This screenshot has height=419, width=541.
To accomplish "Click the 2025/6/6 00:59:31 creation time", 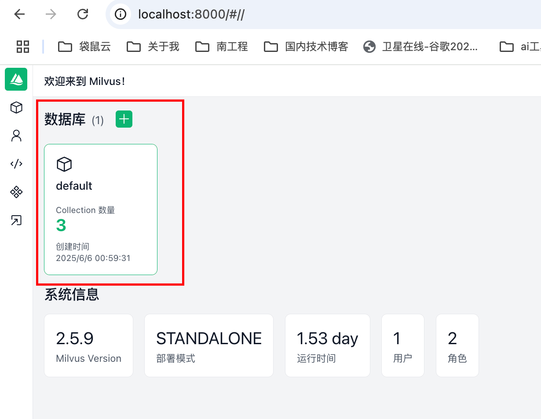I will [x=93, y=258].
